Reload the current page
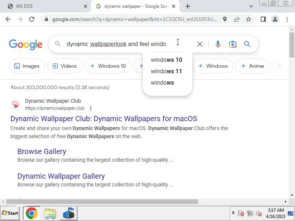 32,19
